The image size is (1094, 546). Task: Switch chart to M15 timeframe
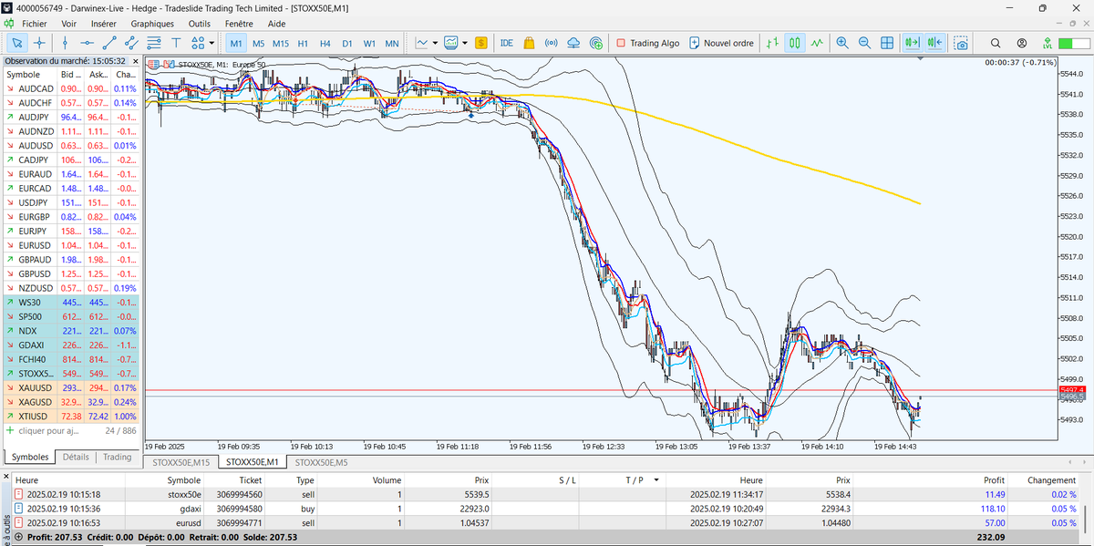coord(281,43)
